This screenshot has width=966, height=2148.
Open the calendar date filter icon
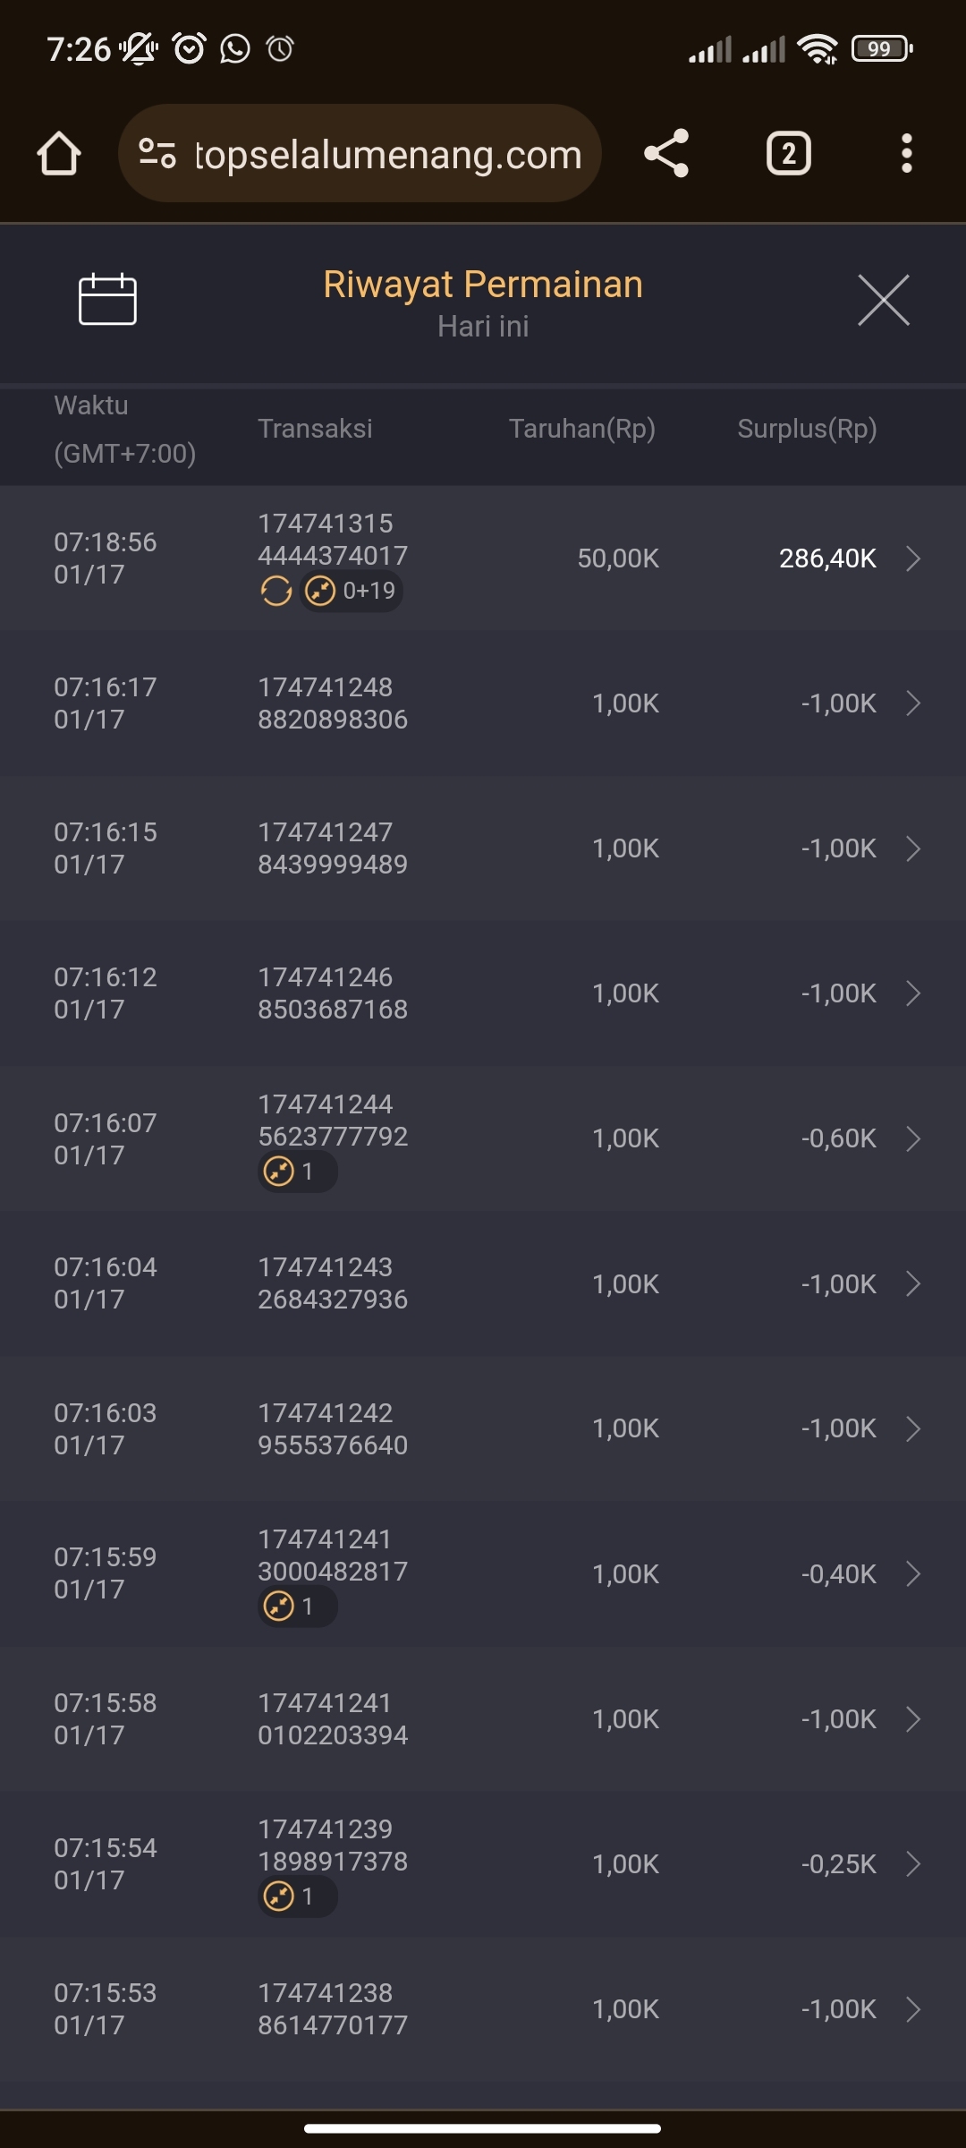(x=107, y=300)
